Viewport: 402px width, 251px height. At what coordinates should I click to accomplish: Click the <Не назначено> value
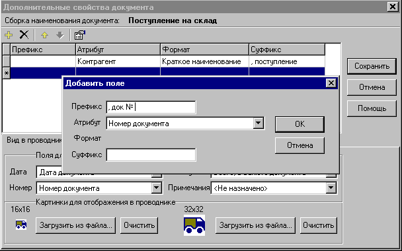click(x=240, y=188)
